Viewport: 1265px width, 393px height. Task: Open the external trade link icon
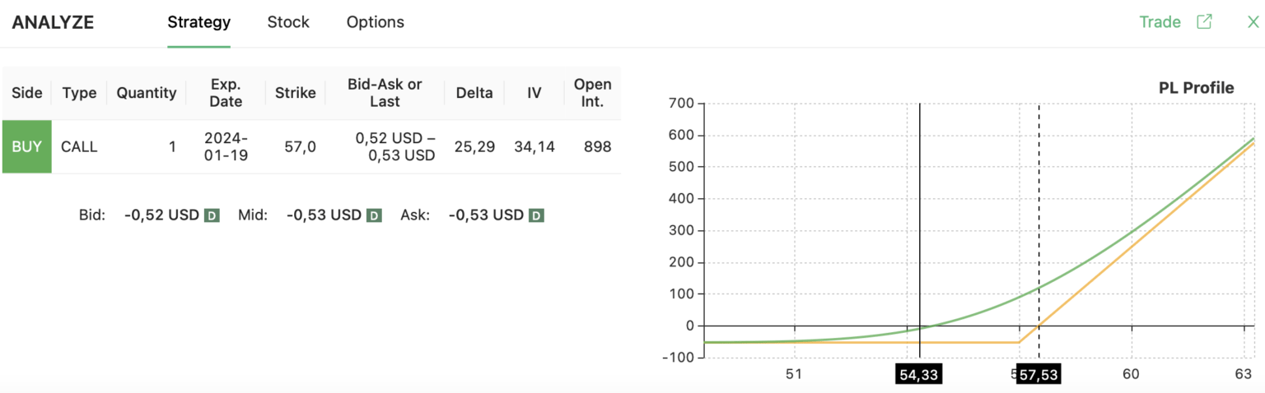click(x=1204, y=22)
